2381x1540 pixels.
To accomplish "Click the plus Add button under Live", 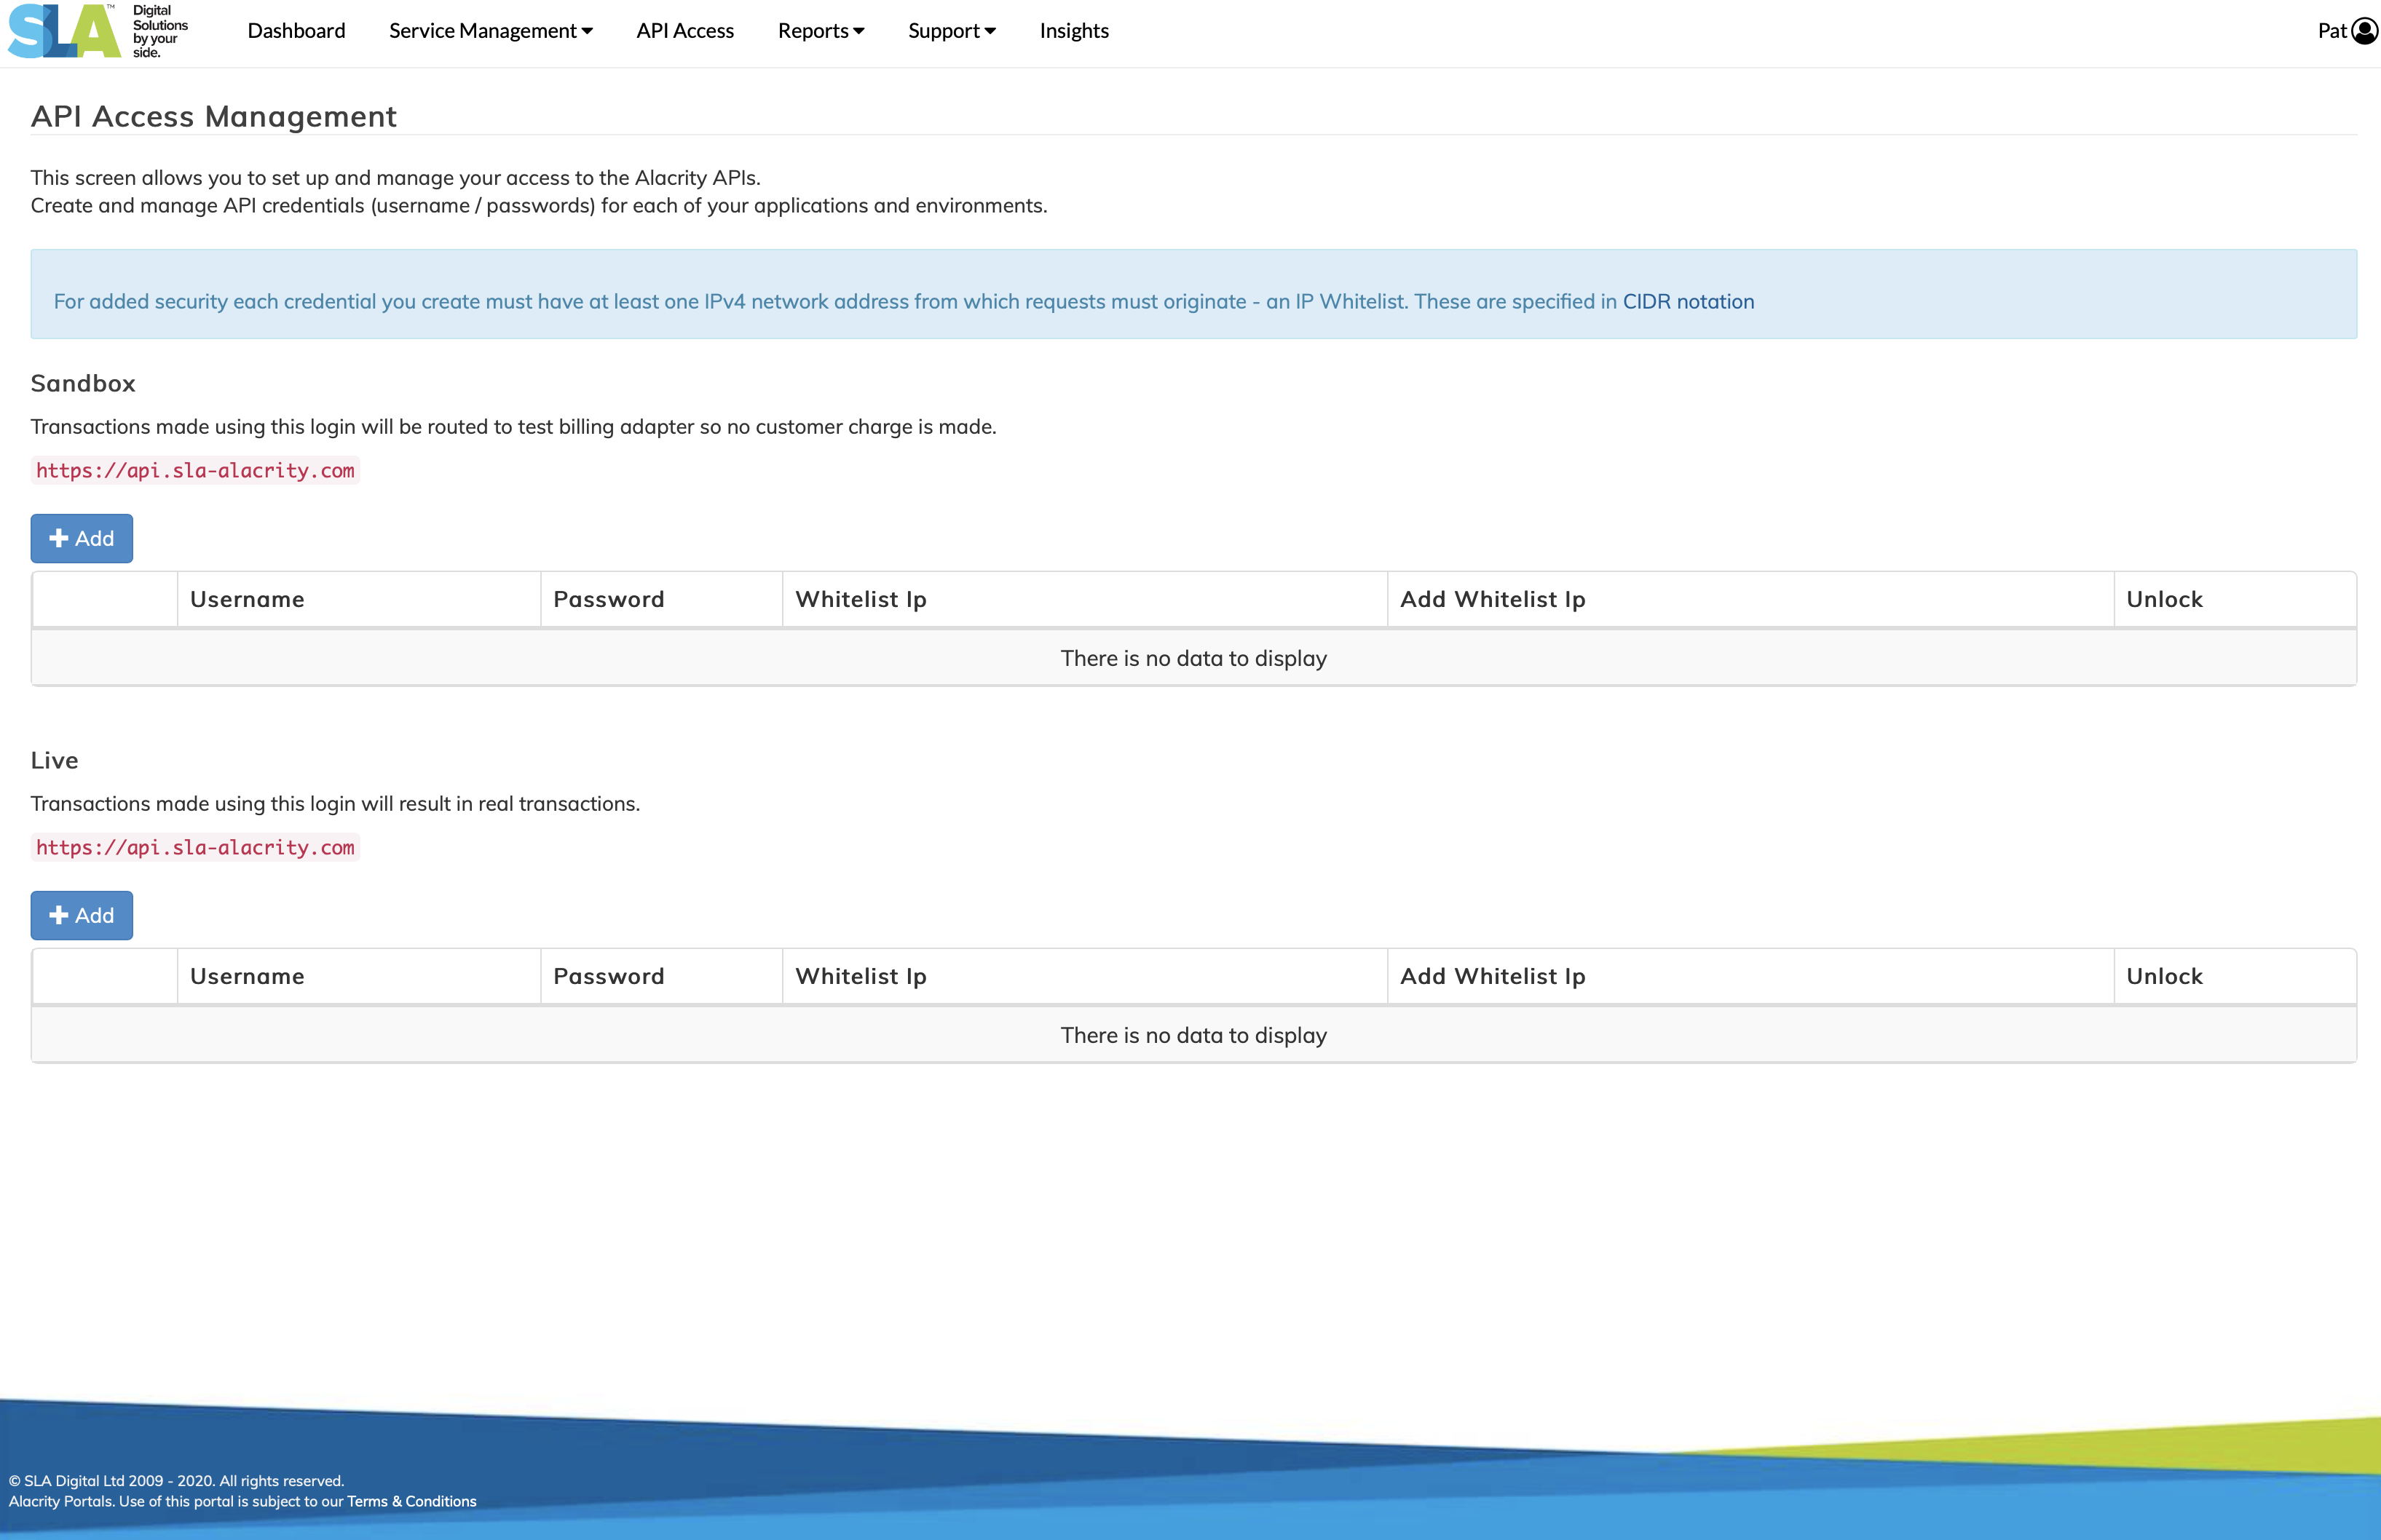I will pos(82,915).
